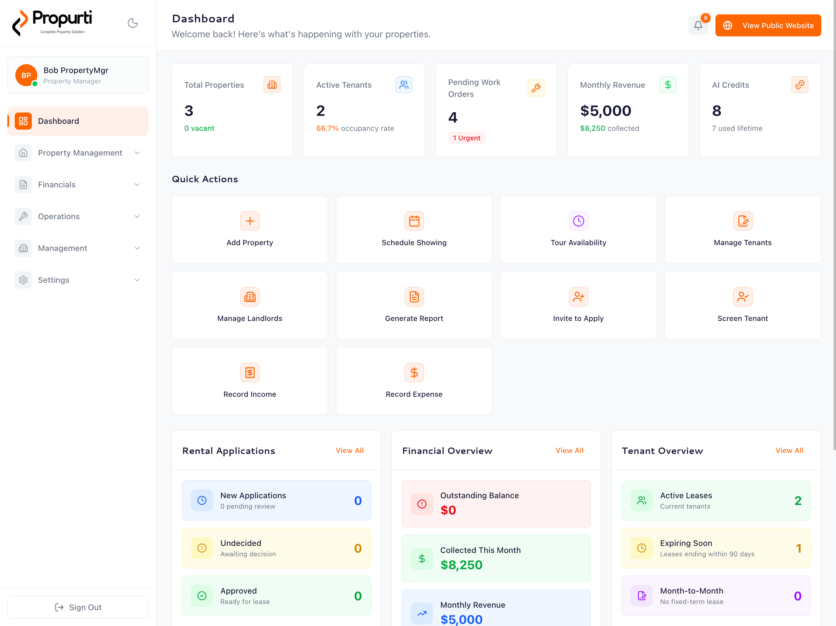836x626 pixels.
Task: Select the Tour Availability clock icon
Action: pos(578,221)
